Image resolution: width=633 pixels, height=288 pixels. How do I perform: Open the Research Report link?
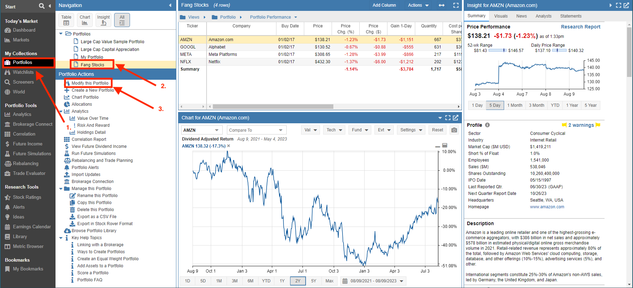tap(581, 27)
